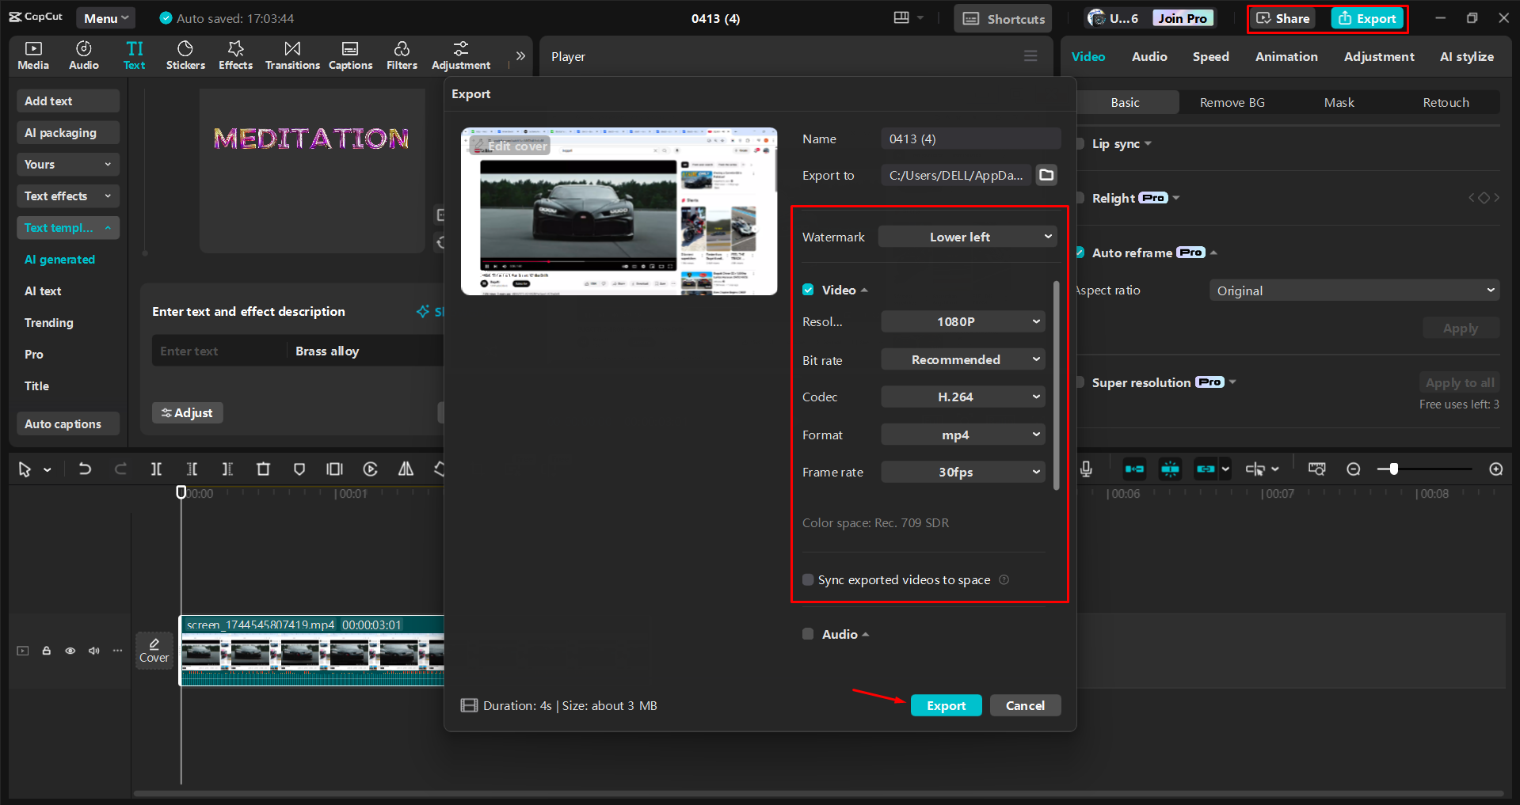Open the Stickers tab
This screenshot has width=1520, height=805.
(x=185, y=55)
